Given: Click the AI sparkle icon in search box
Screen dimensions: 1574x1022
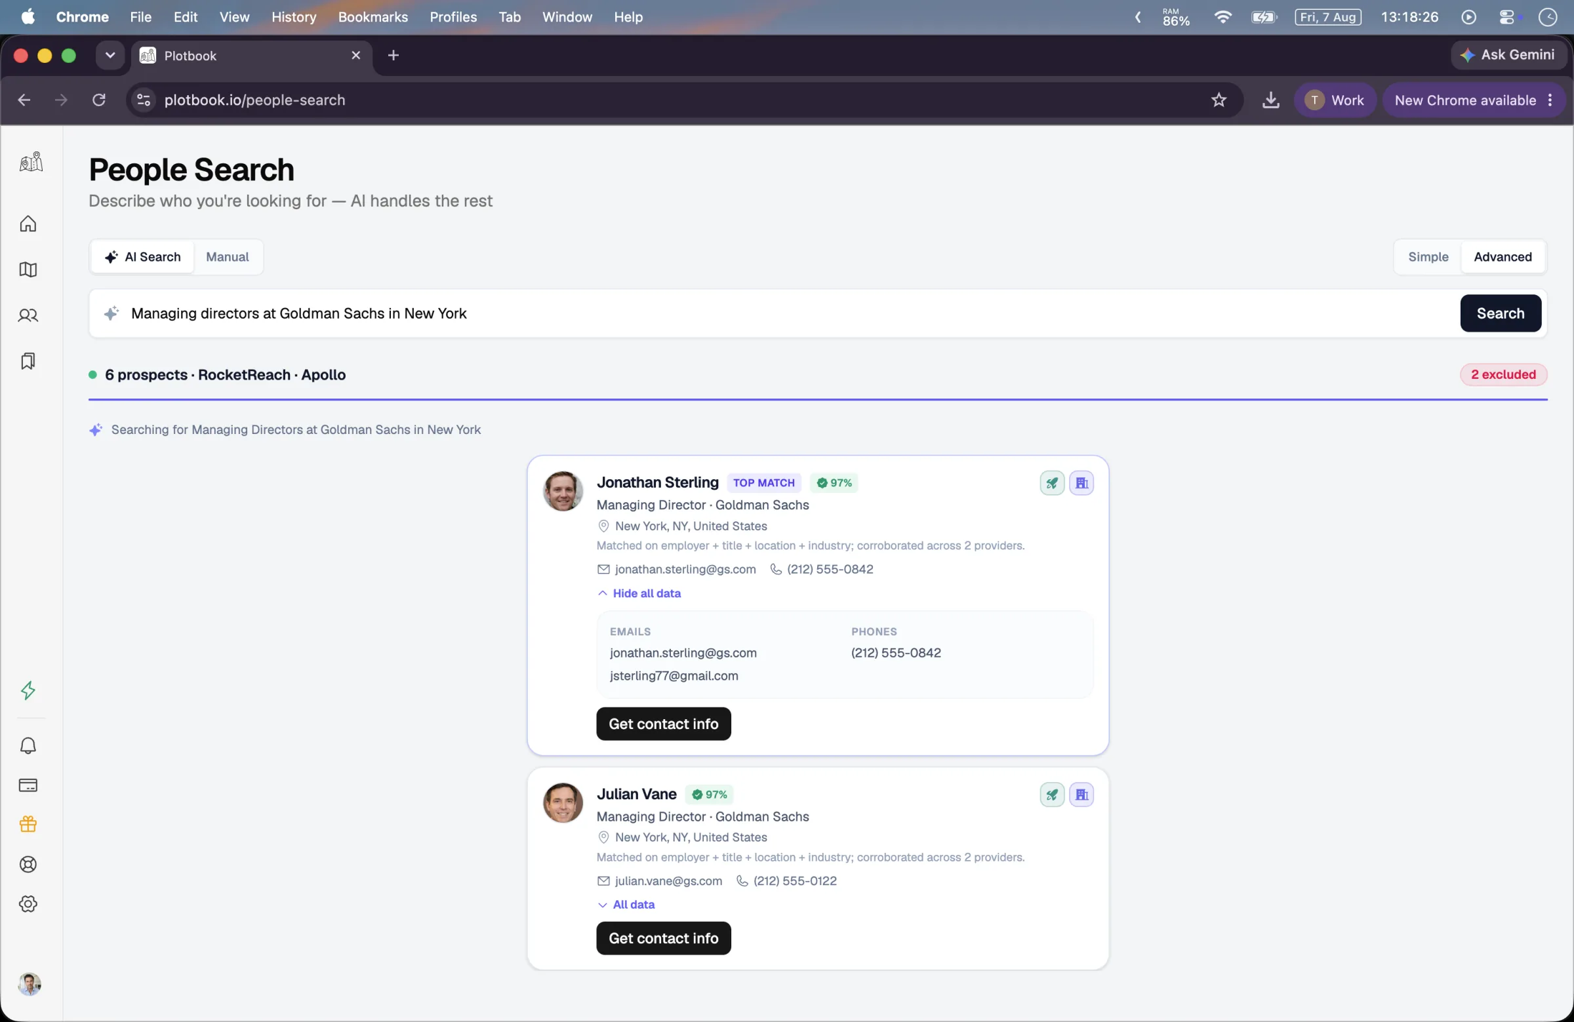Looking at the screenshot, I should 111,313.
